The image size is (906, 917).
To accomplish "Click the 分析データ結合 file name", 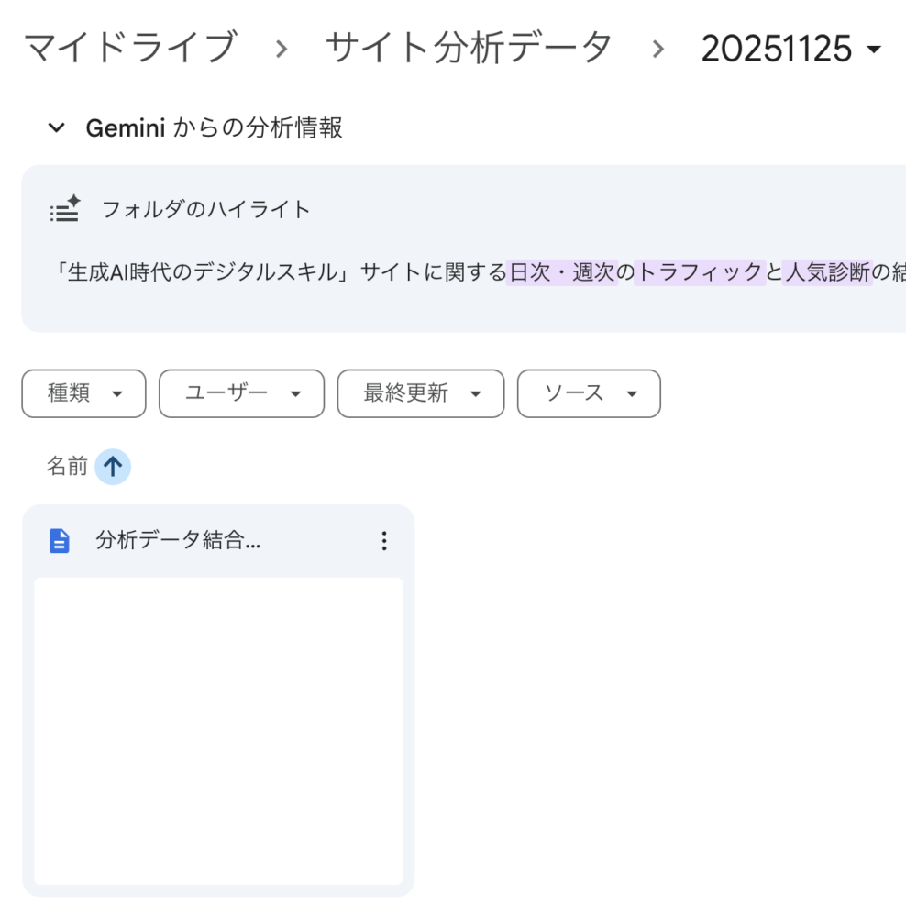I will click(x=179, y=541).
